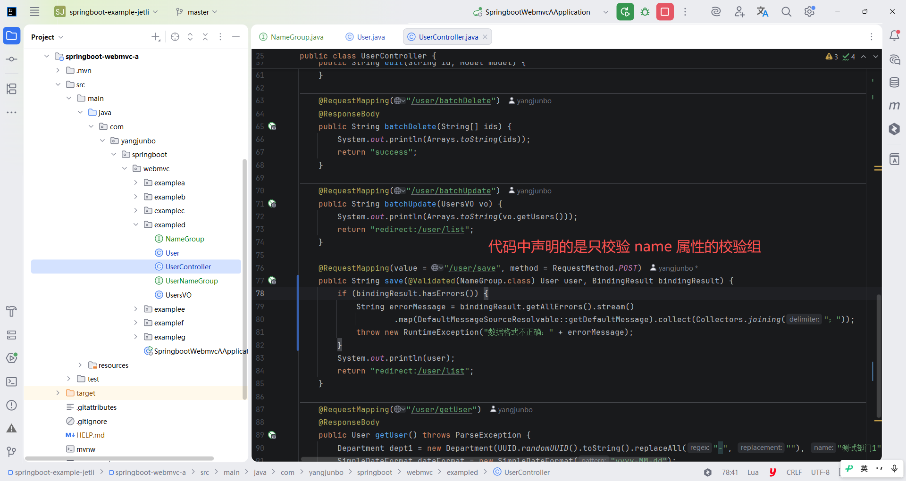Change UTF-8 file encoding
Image resolution: width=906 pixels, height=481 pixels.
pos(820,472)
